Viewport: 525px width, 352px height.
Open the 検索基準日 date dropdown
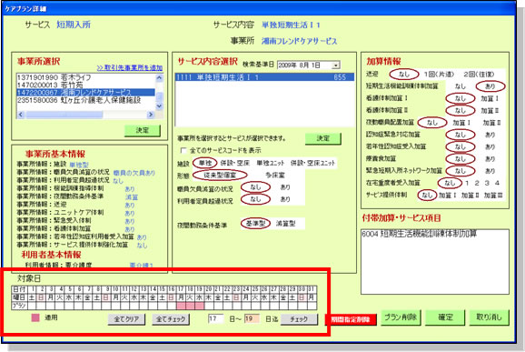coord(336,65)
